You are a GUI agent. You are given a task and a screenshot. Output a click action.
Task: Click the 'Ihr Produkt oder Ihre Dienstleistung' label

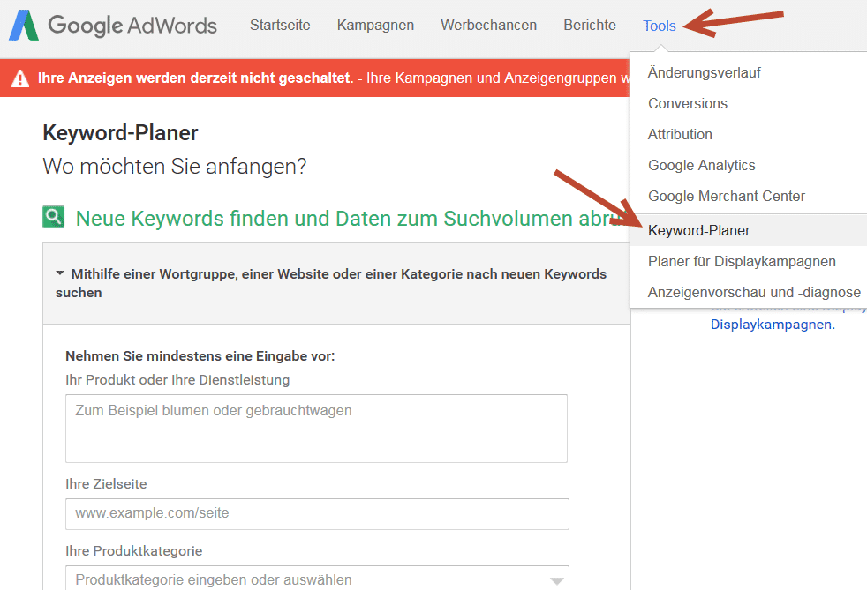coord(177,380)
